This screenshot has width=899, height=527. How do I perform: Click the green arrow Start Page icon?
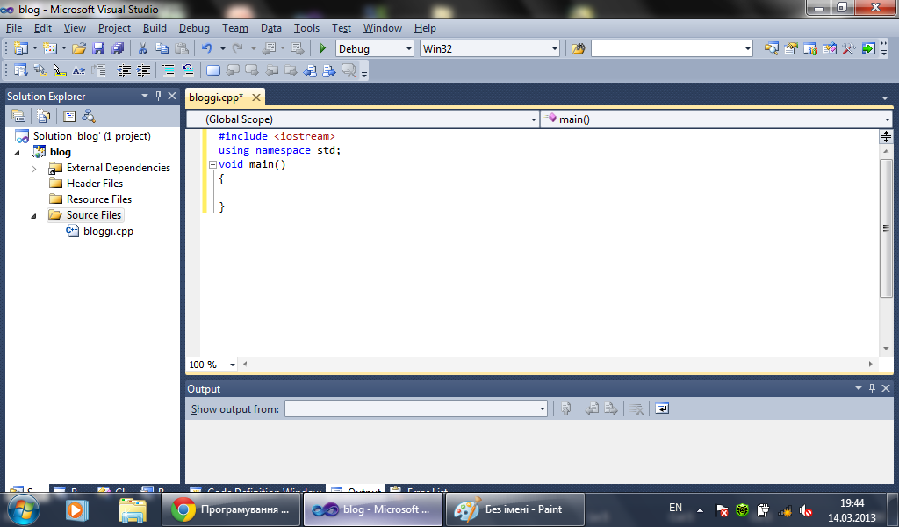[868, 48]
